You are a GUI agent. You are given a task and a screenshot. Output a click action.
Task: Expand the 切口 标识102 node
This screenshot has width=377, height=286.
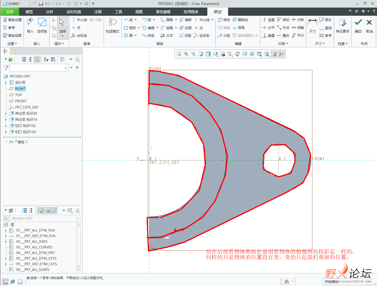[x=6, y=126]
